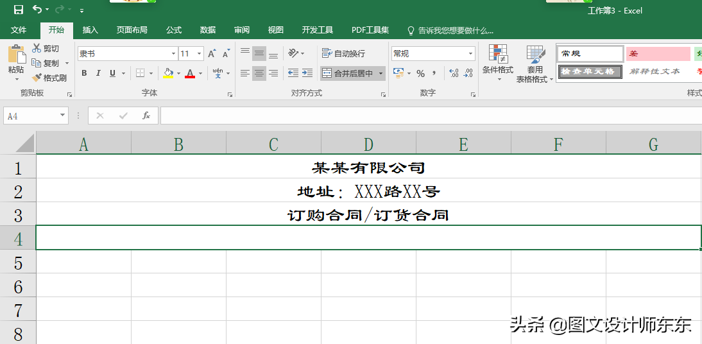Toggle Center horizontal alignment
This screenshot has width=702, height=344.
(259, 73)
